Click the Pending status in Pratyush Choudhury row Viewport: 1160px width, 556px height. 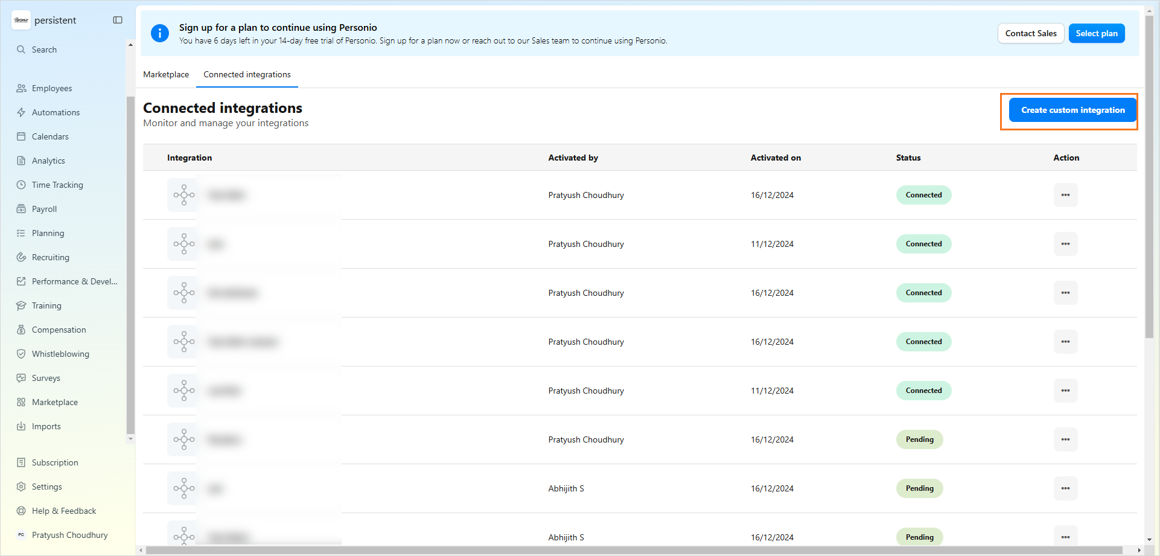[919, 439]
